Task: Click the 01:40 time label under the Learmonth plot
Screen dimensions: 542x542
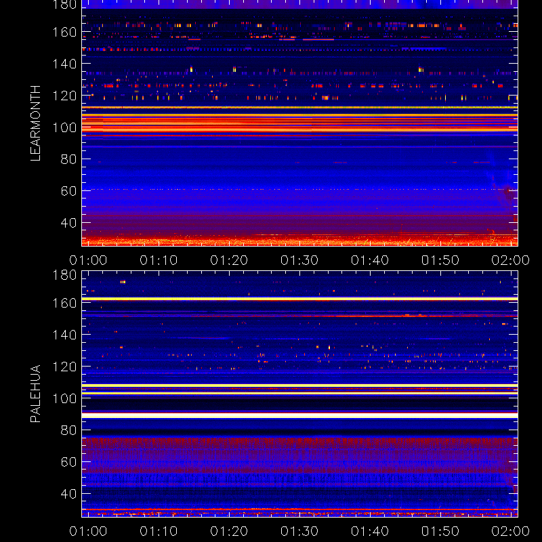Action: [370, 260]
